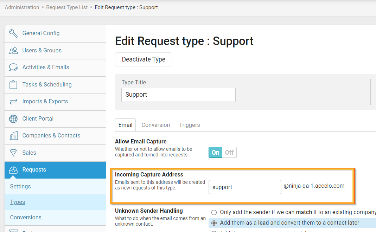Switch to the Conversion tab
Image resolution: width=376 pixels, height=232 pixels.
coord(155,125)
